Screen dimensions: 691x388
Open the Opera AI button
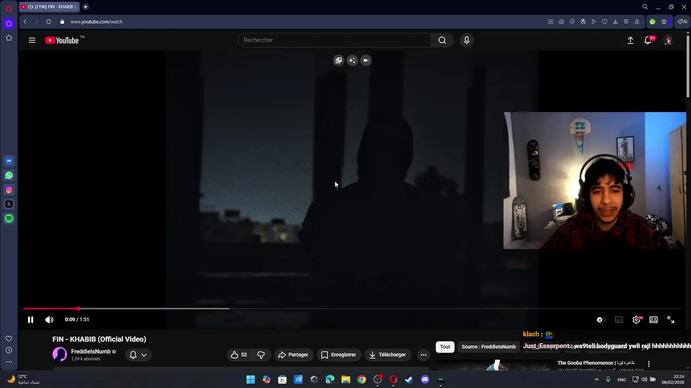click(682, 22)
